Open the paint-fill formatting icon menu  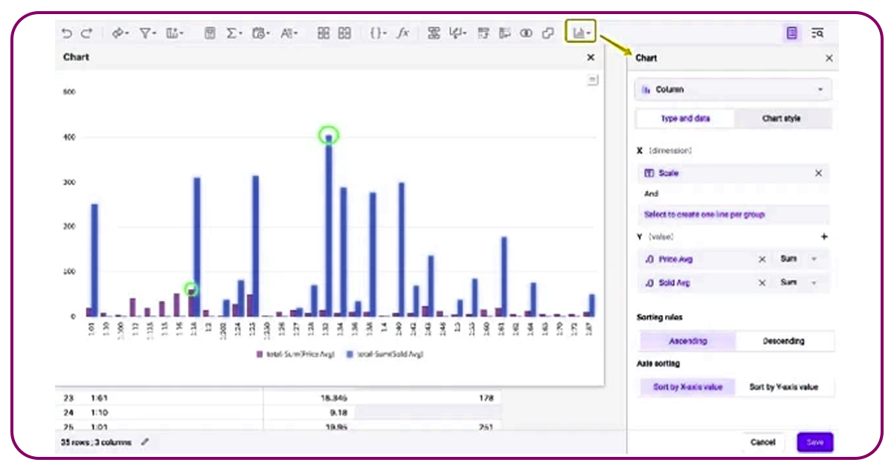pyautogui.click(x=119, y=33)
